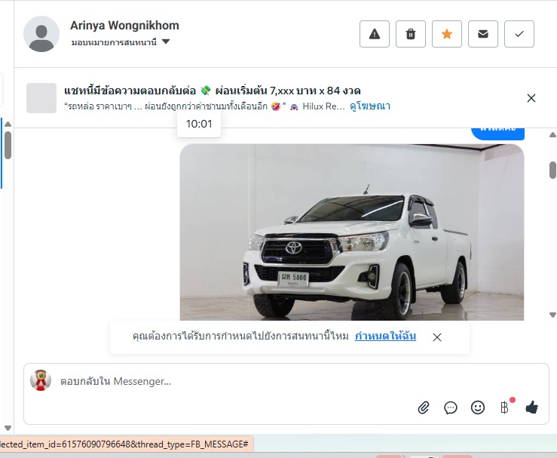Click the chat scrollbar down arrow
Image resolution: width=557 pixels, height=458 pixels.
(x=552, y=315)
